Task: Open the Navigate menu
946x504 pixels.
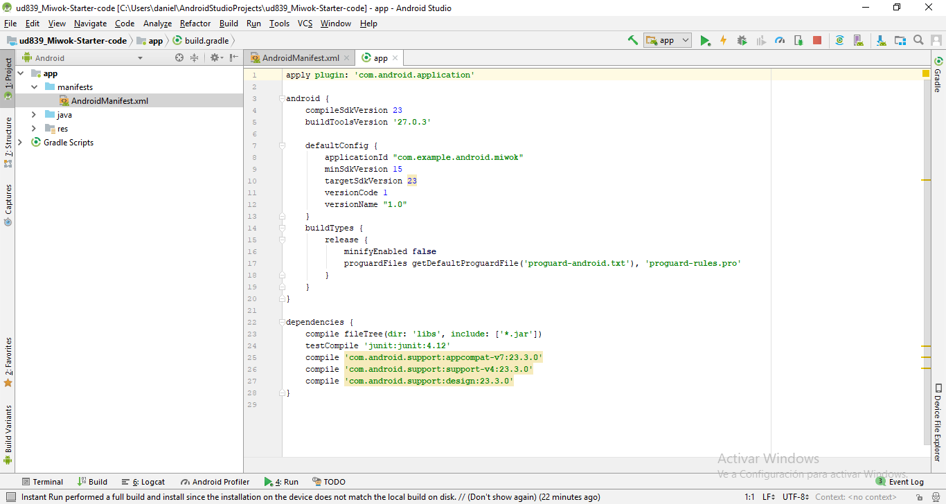Action: (91, 24)
